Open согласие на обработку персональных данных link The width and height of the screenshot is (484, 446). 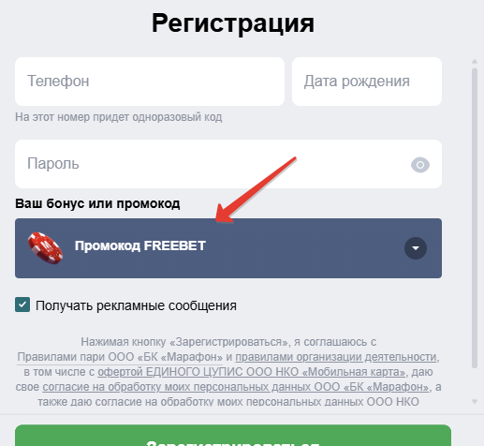tap(236, 387)
